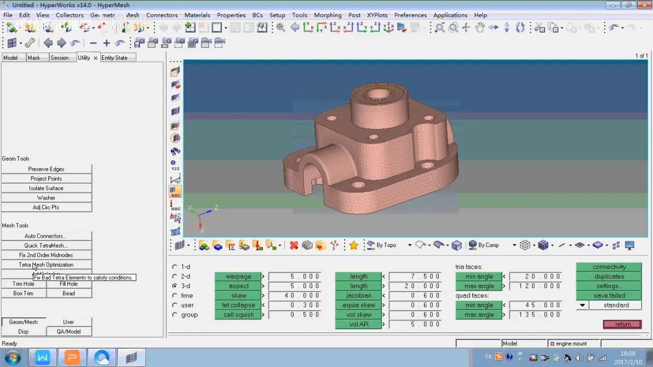Open the Morphing menu

coord(328,15)
